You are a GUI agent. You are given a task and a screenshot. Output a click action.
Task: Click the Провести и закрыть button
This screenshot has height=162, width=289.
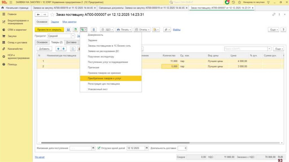click(x=49, y=29)
